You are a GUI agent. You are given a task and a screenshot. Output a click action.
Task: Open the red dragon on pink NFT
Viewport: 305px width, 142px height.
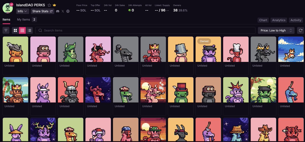pyautogui.click(x=98, y=49)
